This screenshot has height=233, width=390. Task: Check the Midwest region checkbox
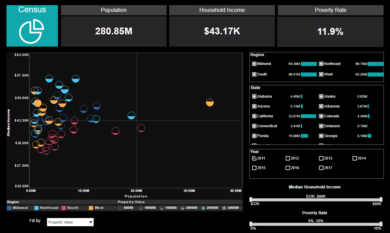point(254,64)
